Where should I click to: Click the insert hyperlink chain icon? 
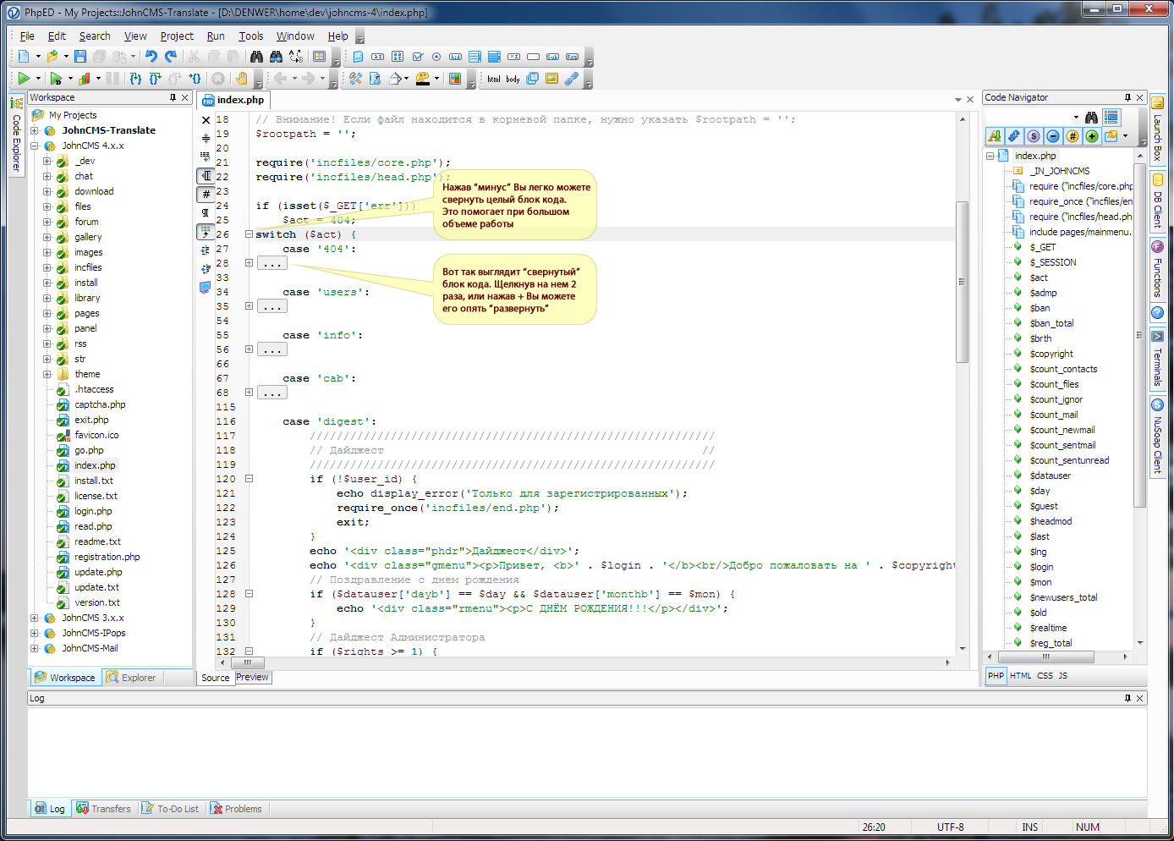point(572,79)
